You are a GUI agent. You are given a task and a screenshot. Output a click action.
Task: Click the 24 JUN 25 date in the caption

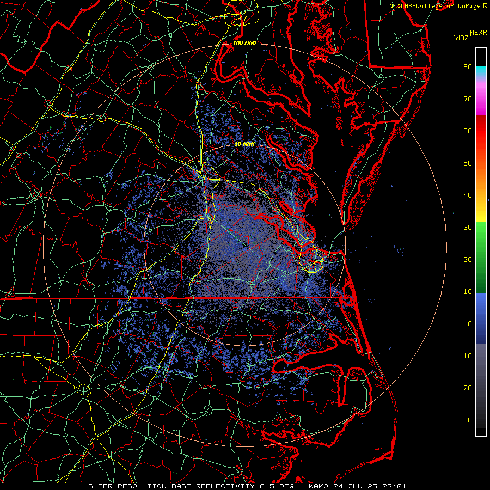click(x=355, y=486)
